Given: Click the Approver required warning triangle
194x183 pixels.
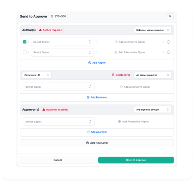Looking at the screenshot, I should click(44, 110).
